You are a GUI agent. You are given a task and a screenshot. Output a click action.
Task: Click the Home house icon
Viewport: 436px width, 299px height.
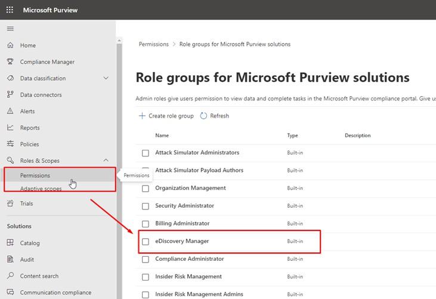coord(10,45)
